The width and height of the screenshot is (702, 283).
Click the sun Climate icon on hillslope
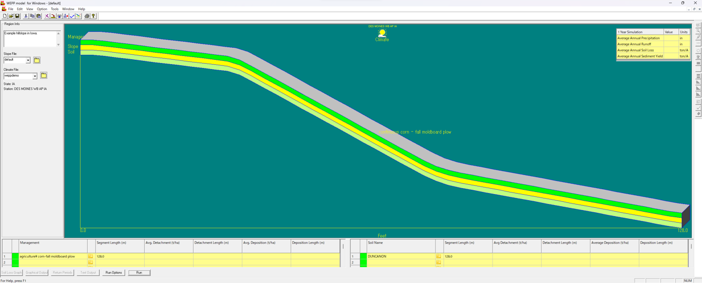(382, 33)
